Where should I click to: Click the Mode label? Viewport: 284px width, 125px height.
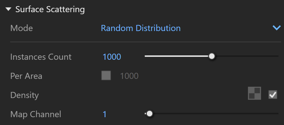[22, 28]
